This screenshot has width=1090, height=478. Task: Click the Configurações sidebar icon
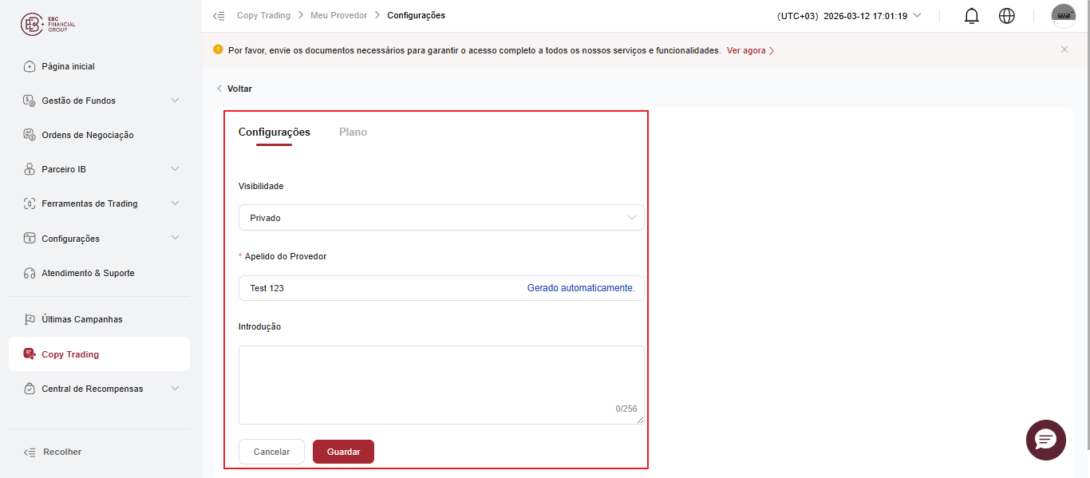[x=30, y=239]
